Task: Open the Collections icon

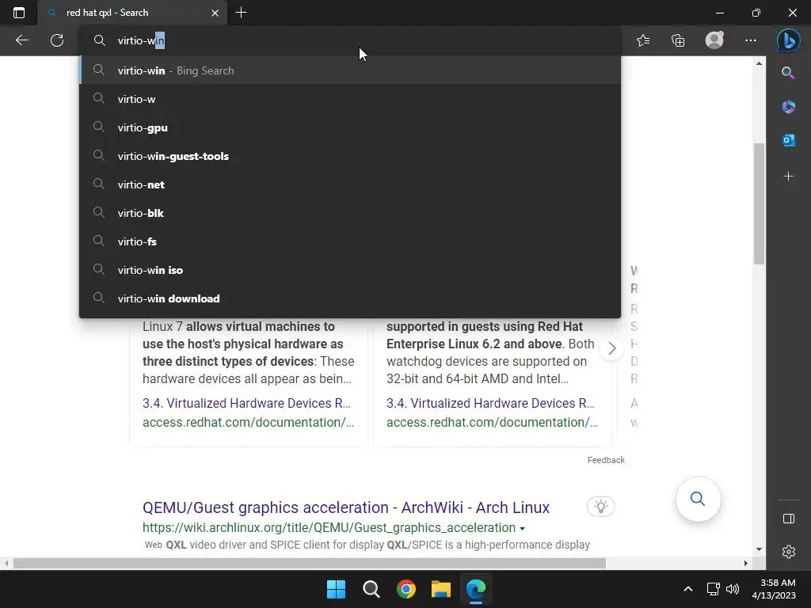Action: (678, 40)
